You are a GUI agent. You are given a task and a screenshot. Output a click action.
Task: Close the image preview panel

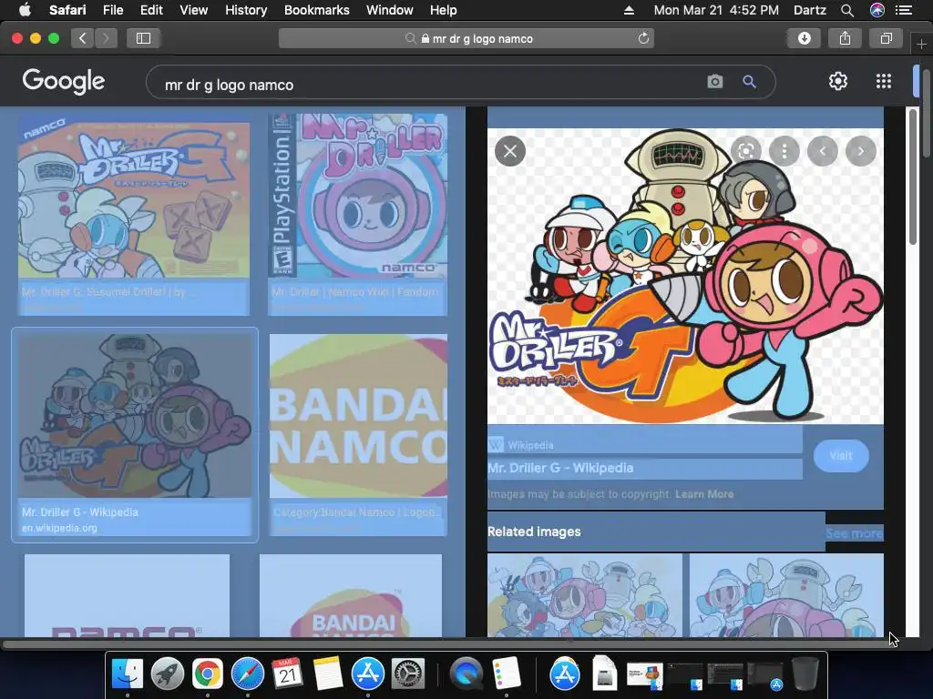click(x=510, y=151)
